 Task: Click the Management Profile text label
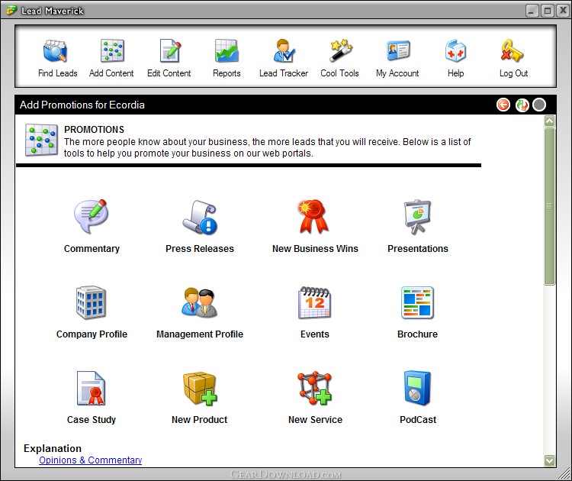pyautogui.click(x=200, y=334)
